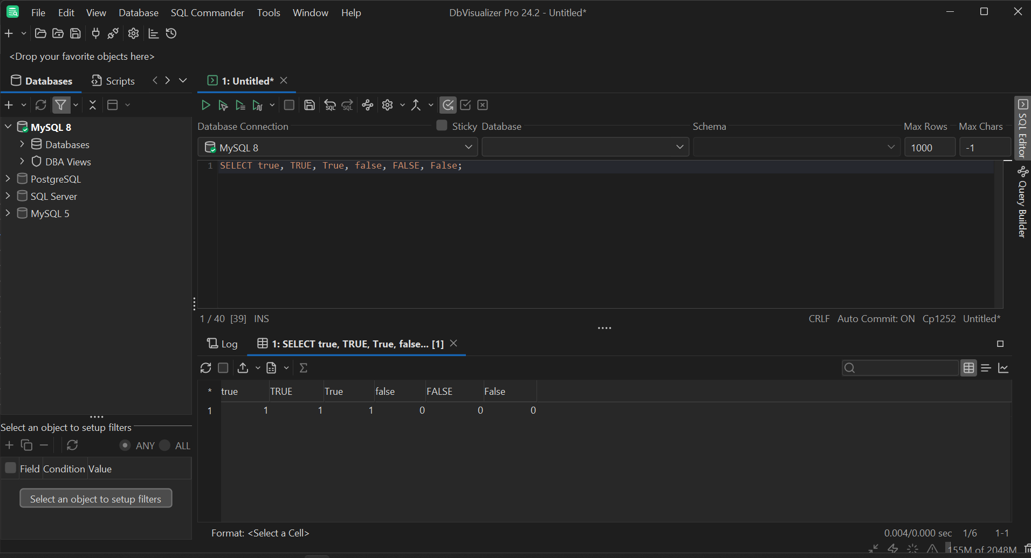Image resolution: width=1031 pixels, height=558 pixels.
Task: Open the SQL Commander menu
Action: pyautogui.click(x=207, y=12)
